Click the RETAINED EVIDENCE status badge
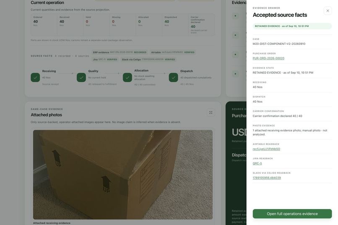 point(292,26)
